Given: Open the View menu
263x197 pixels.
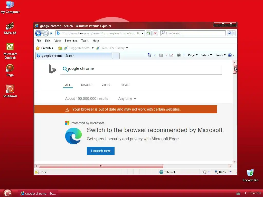Looking at the screenshot, I should tap(58, 41).
